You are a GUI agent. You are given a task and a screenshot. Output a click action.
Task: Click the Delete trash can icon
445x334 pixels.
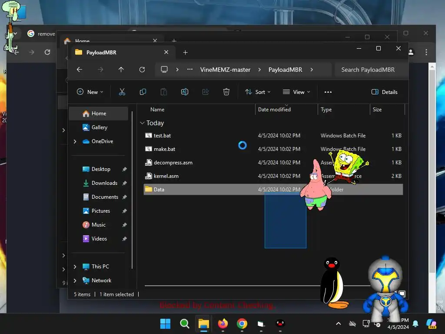226,92
